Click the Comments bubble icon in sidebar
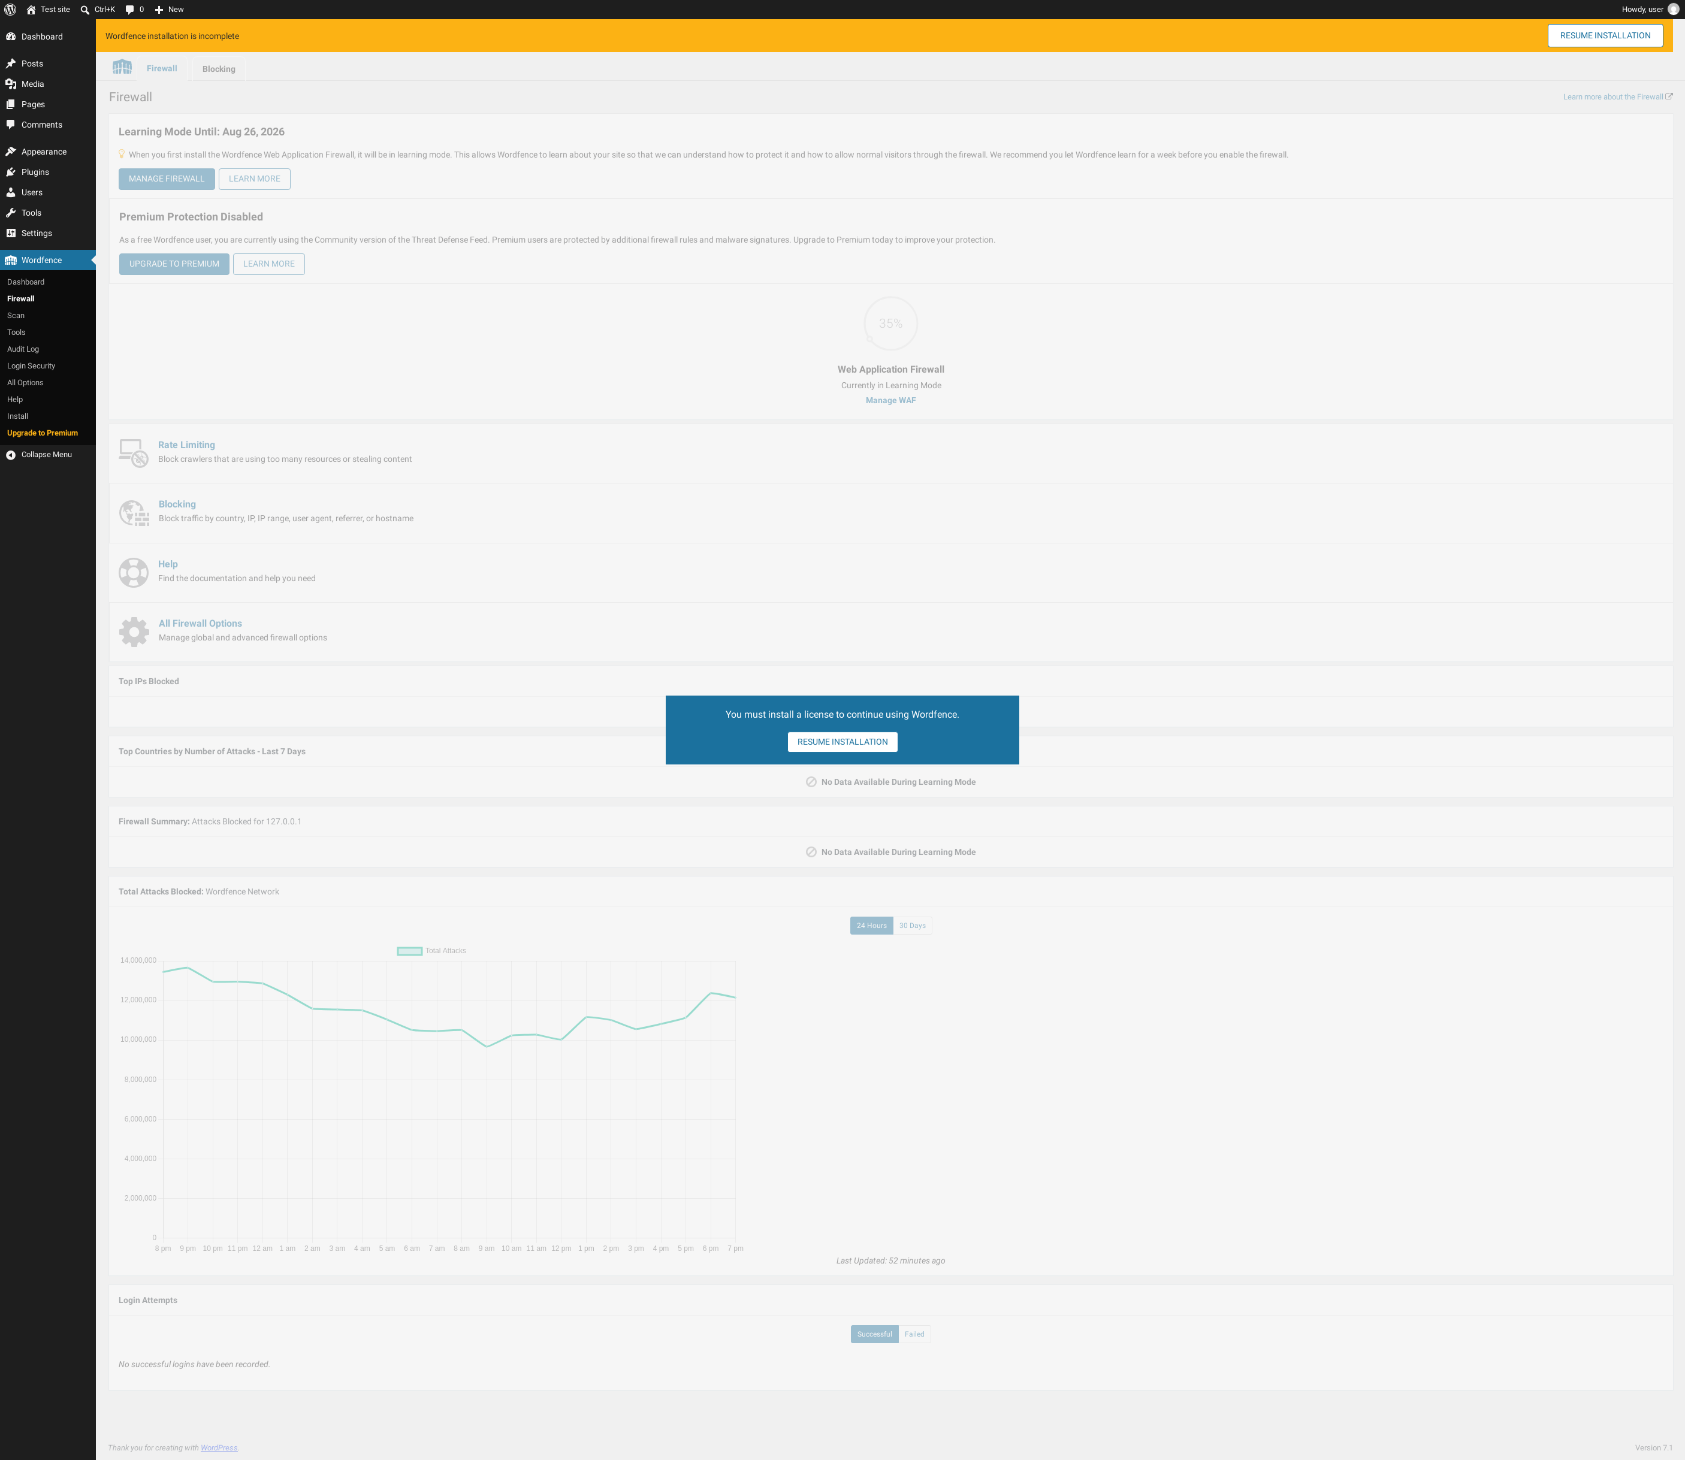 tap(11, 125)
